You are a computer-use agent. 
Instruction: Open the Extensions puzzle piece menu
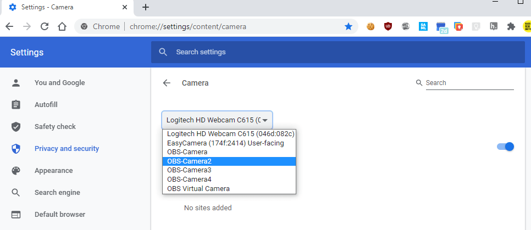(x=511, y=26)
